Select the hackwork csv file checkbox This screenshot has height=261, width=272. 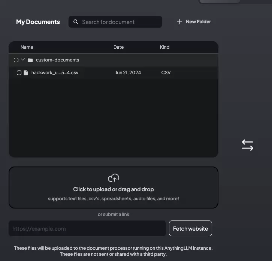coord(19,73)
